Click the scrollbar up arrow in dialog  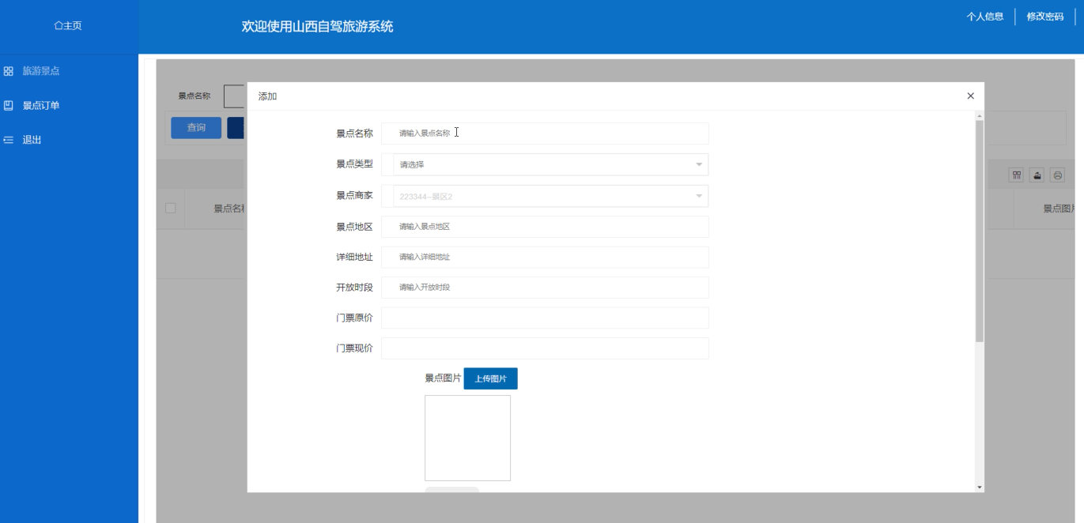click(980, 115)
